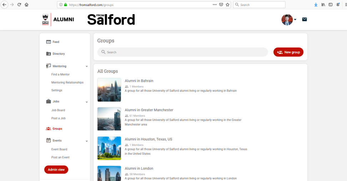
Task: Open Post a Job link
Action: (59, 118)
